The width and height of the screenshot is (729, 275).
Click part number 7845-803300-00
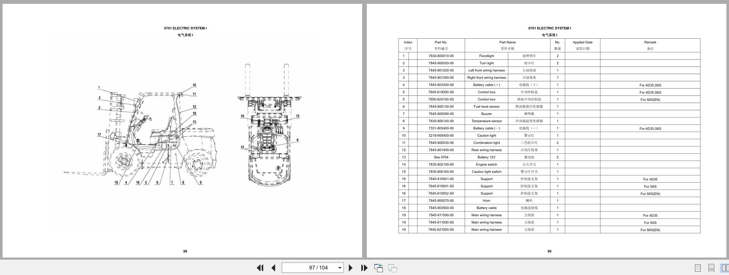coord(441,85)
